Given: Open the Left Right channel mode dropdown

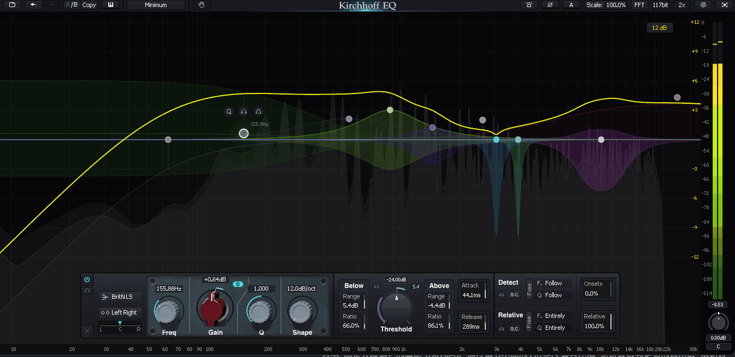Looking at the screenshot, I should pos(120,312).
